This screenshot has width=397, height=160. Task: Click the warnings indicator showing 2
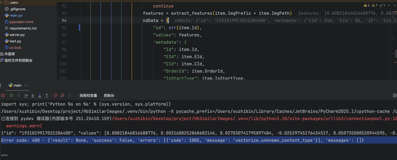coord(367,5)
